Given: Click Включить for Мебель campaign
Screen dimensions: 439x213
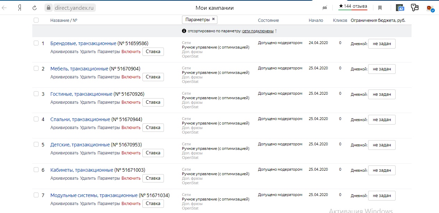Looking at the screenshot, I should click(131, 77).
